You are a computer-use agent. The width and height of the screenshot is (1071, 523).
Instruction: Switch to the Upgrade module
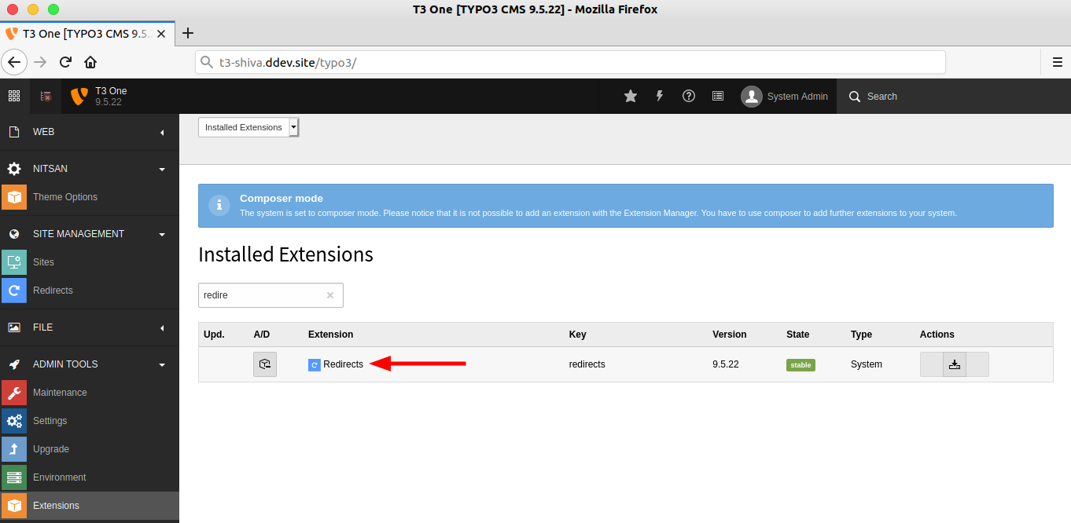click(x=50, y=448)
